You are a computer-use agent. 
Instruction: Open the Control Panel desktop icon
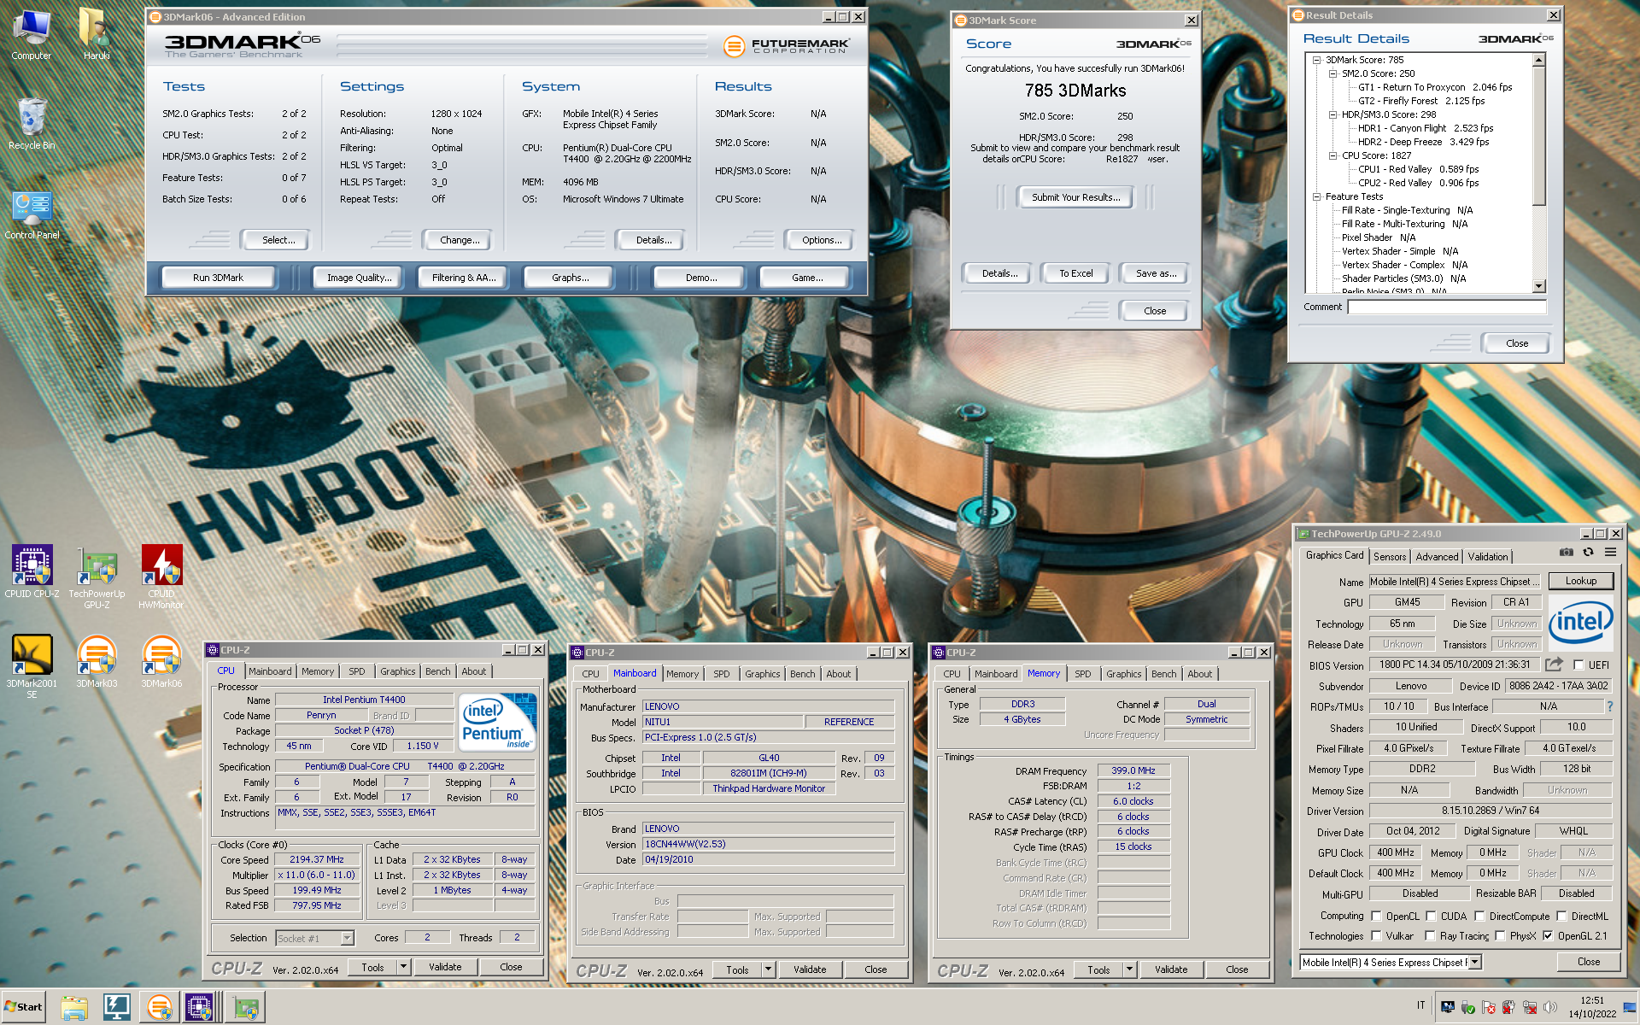coord(32,214)
